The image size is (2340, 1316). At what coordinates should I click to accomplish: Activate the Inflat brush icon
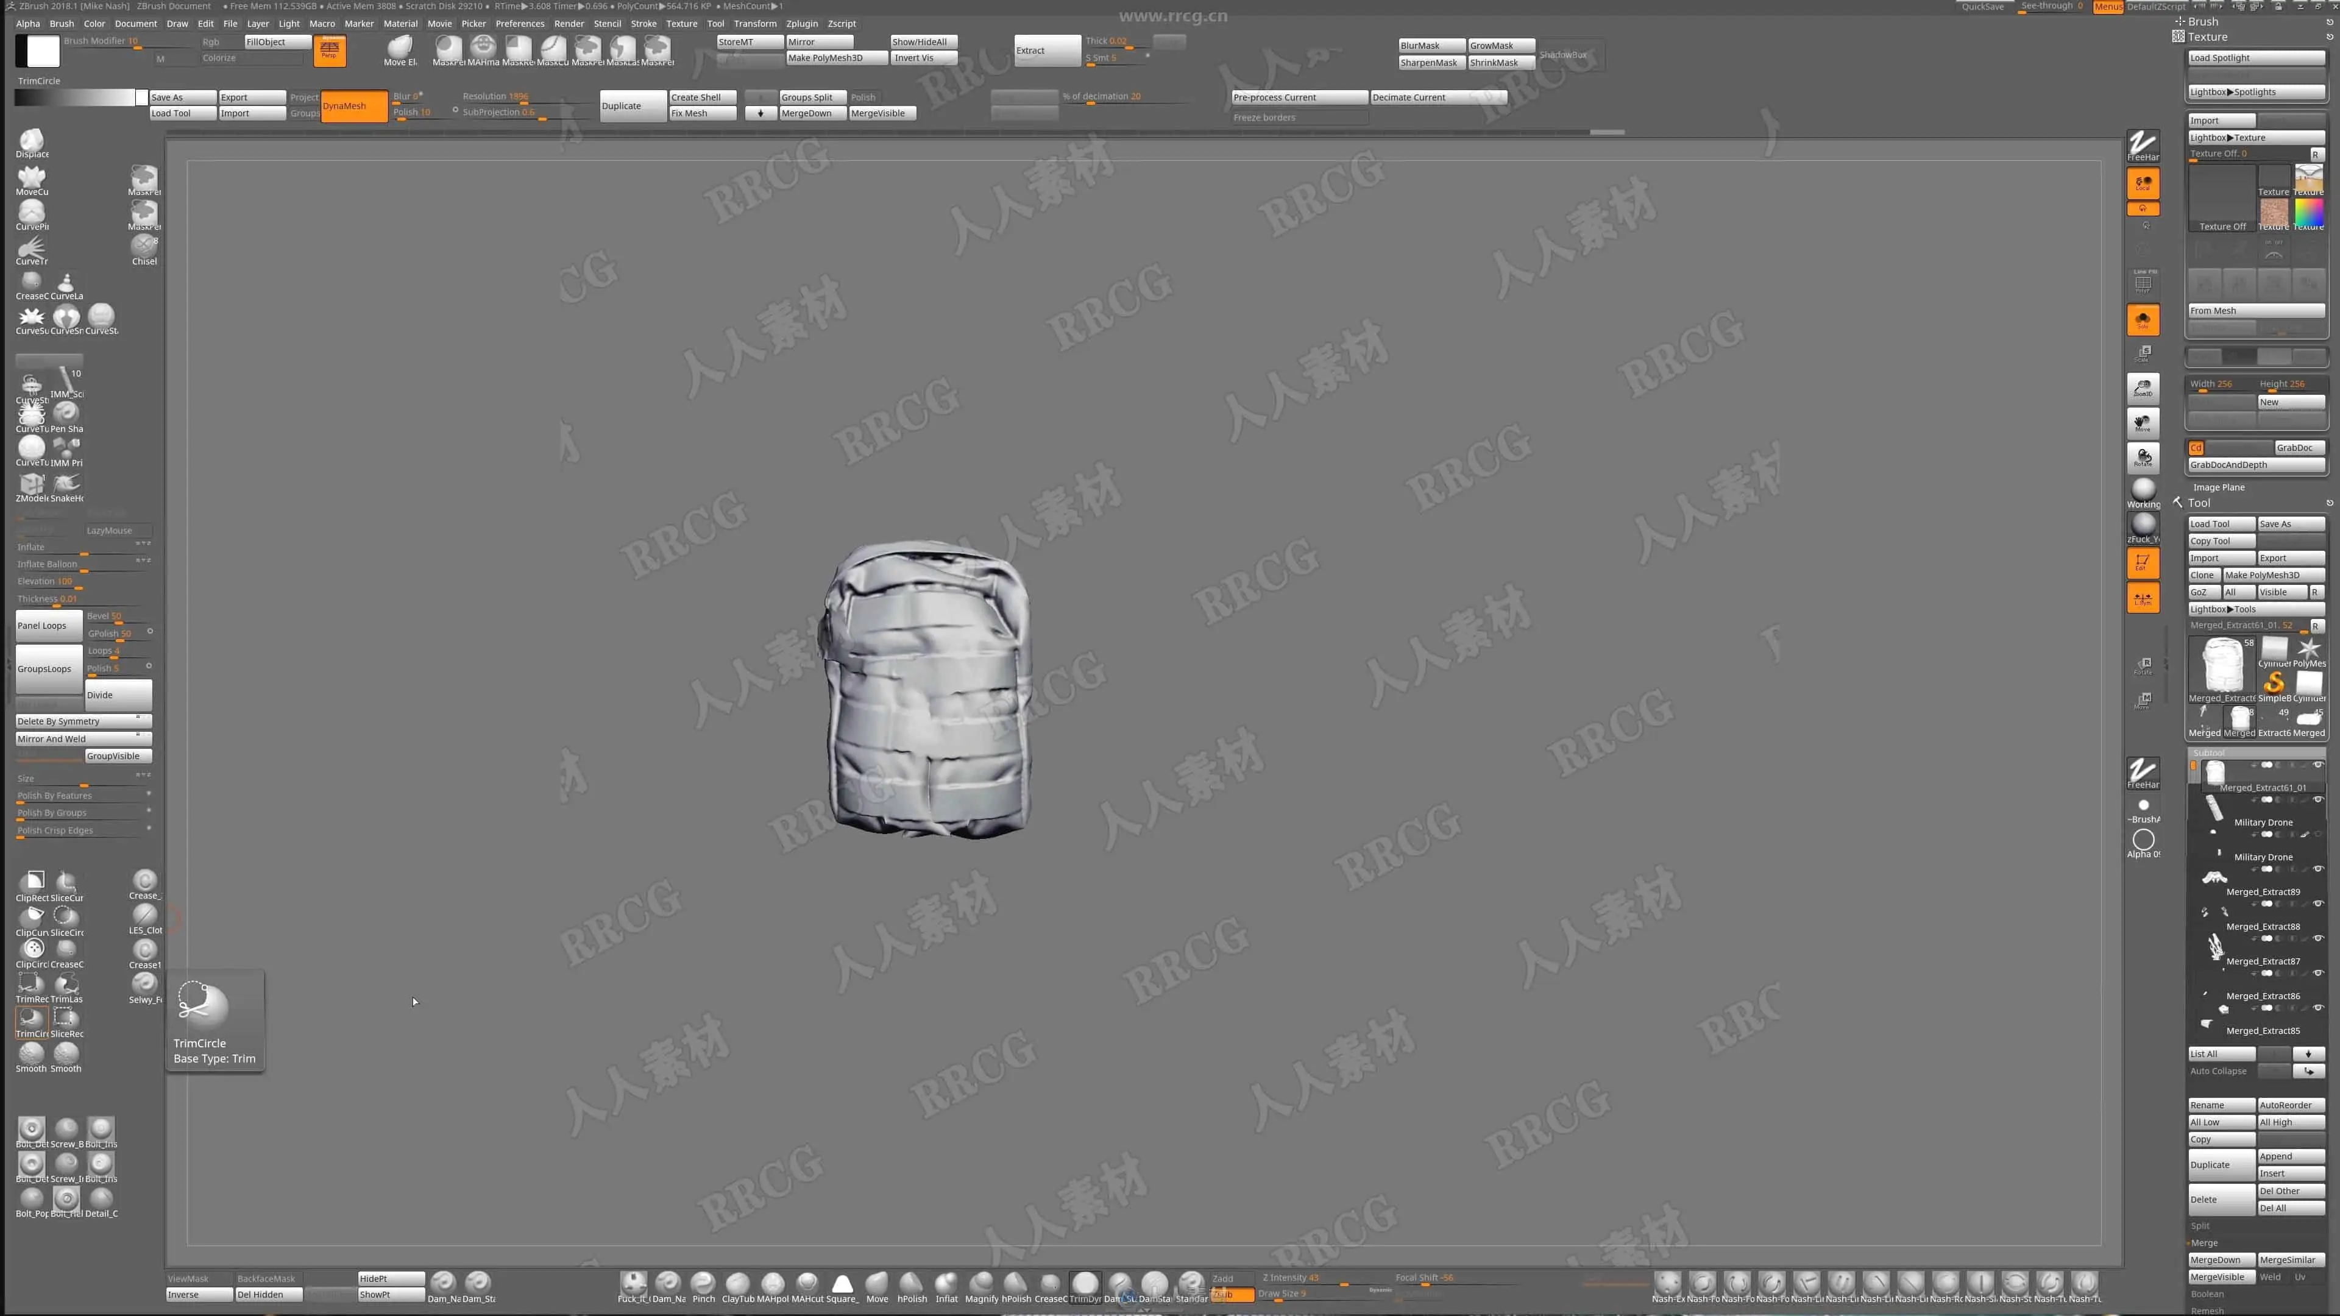point(946,1282)
